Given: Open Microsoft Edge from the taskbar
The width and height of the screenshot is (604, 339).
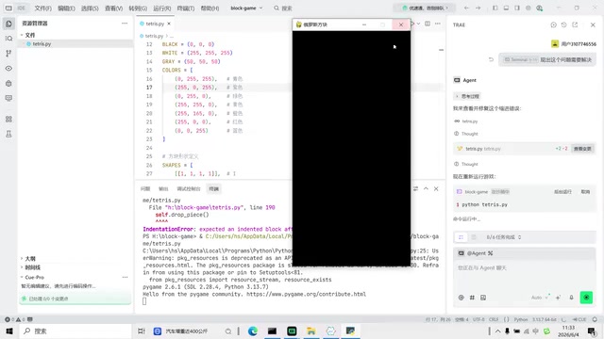Looking at the screenshot, I should [x=253, y=331].
